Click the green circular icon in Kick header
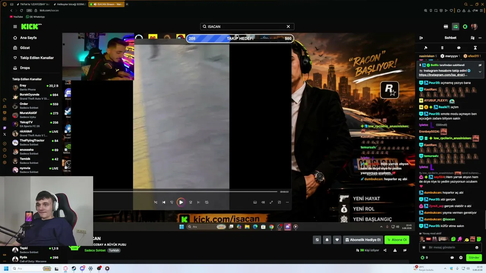486x273 pixels. click(465, 27)
